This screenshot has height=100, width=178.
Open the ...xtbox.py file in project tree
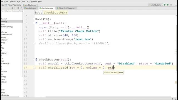[x=4, y=40]
